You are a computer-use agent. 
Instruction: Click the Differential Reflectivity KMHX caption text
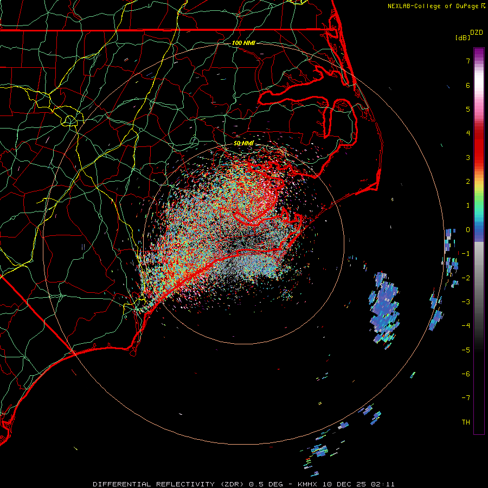coord(243,484)
